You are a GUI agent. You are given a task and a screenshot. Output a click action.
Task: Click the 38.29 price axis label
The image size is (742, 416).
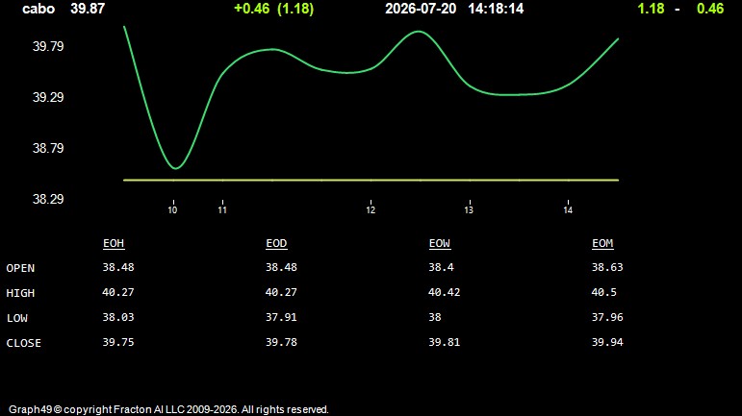pos(48,199)
